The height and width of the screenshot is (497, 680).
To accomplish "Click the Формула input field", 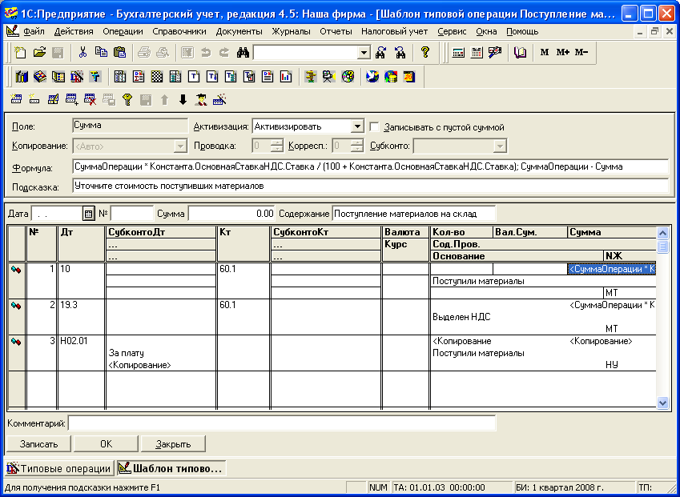I will click(371, 166).
